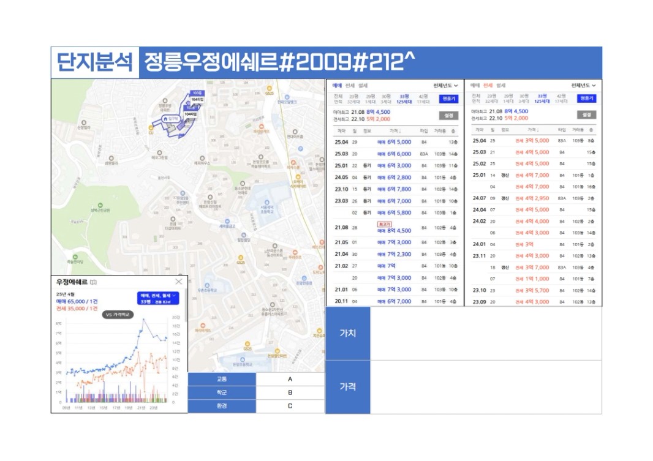
Task: Select the 월세 tab in the left panel
Action: 363,86
